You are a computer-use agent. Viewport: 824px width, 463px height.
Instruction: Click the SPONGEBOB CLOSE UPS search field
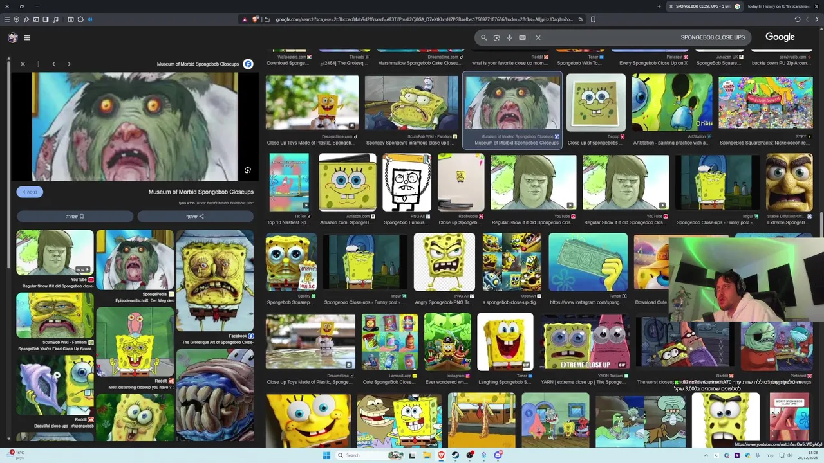coord(612,37)
